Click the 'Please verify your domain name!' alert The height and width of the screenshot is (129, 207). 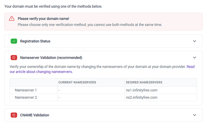pos(43,19)
